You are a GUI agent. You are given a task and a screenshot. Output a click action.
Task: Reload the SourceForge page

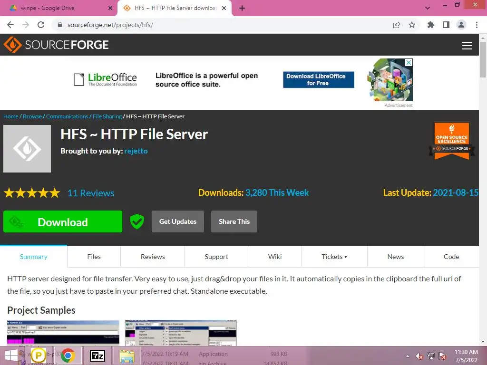tap(41, 25)
